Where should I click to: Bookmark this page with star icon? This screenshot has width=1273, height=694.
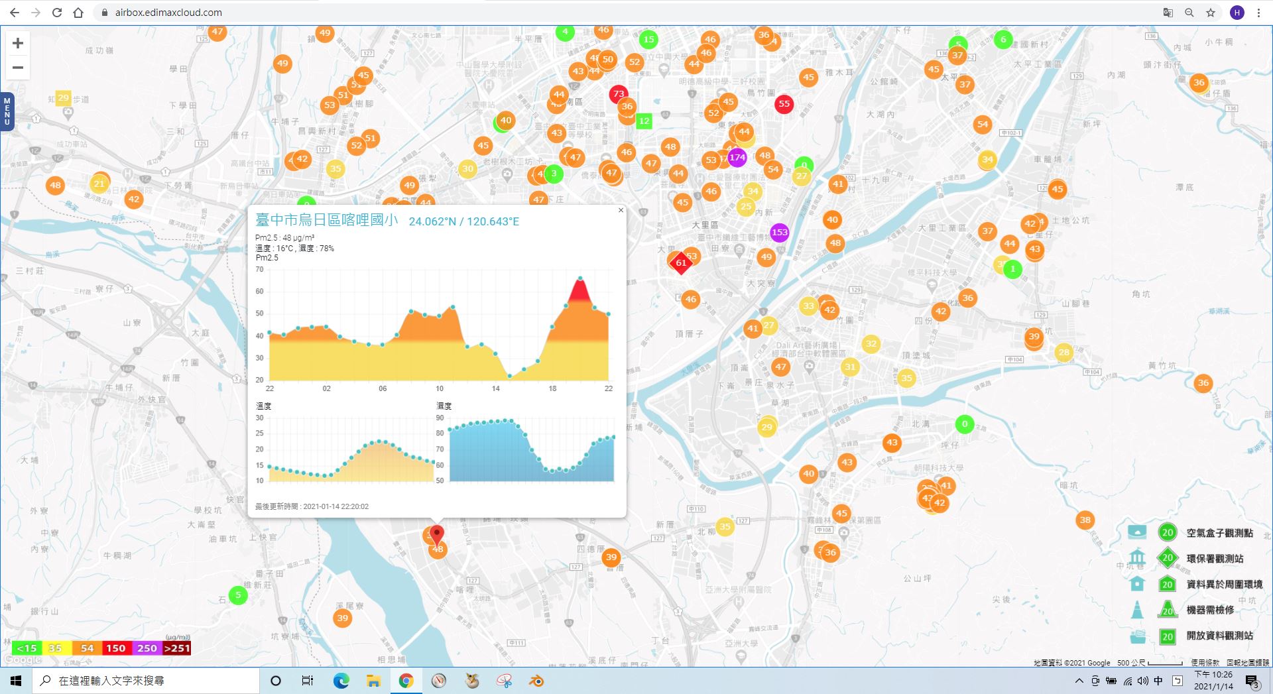[1211, 13]
